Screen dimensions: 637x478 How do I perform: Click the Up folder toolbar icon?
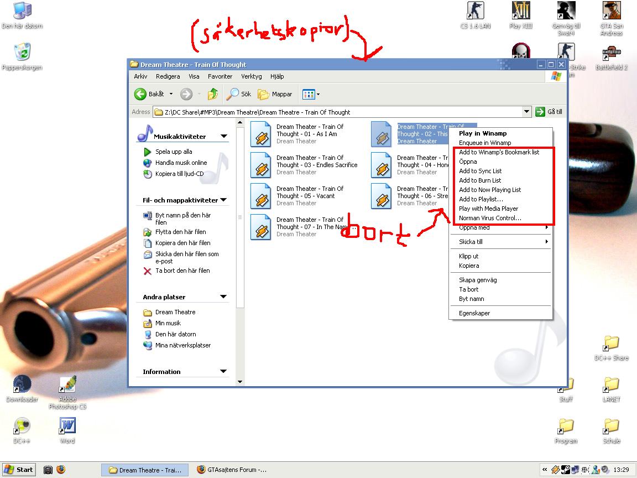pyautogui.click(x=212, y=94)
